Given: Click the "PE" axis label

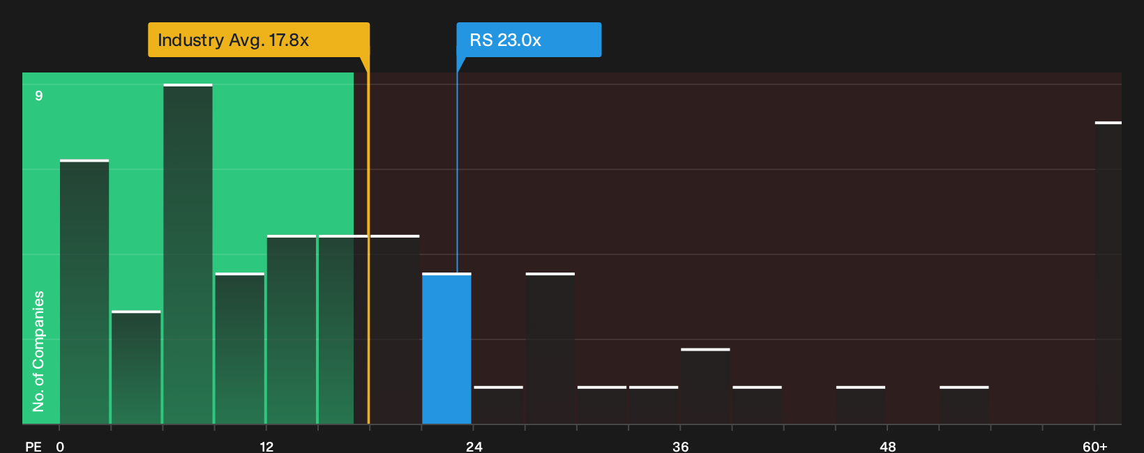Looking at the screenshot, I should click(x=33, y=446).
